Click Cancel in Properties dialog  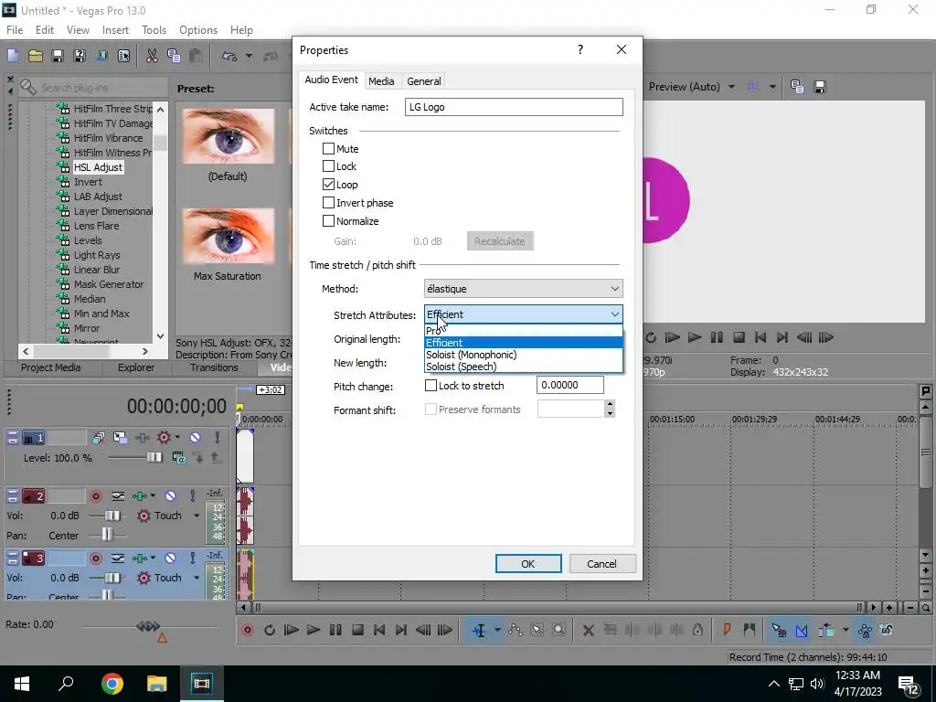[x=601, y=563]
